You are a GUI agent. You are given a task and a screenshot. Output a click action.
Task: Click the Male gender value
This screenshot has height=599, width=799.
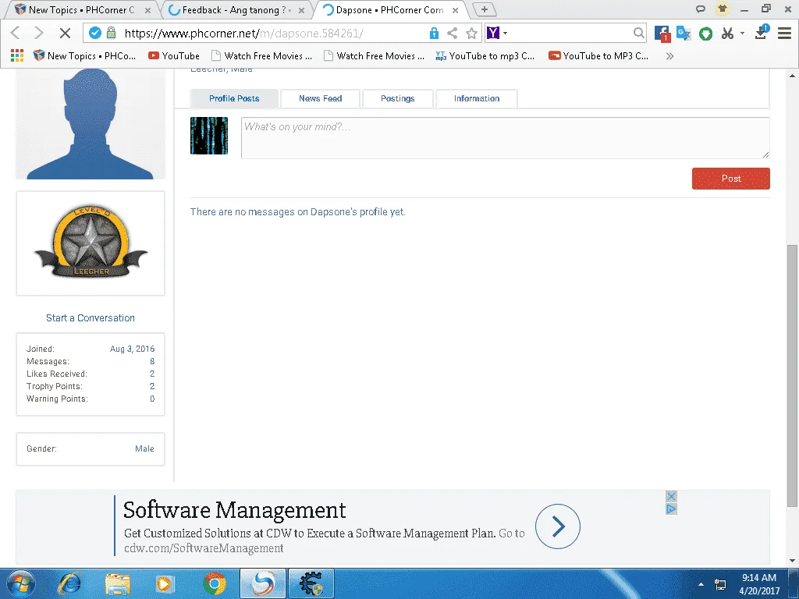144,448
